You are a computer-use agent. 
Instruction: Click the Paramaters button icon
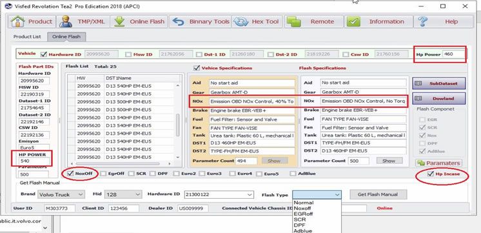(x=421, y=163)
